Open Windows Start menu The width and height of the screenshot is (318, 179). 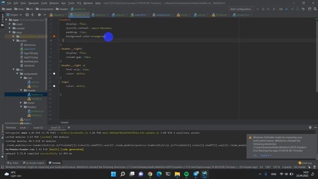click(114, 174)
